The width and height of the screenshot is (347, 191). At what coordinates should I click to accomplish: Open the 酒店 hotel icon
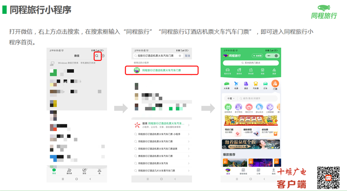[x=246, y=85]
